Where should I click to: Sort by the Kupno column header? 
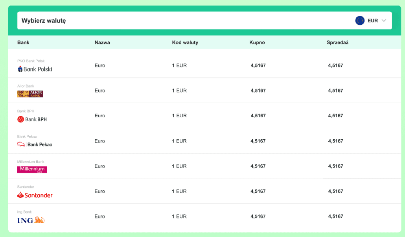(257, 42)
